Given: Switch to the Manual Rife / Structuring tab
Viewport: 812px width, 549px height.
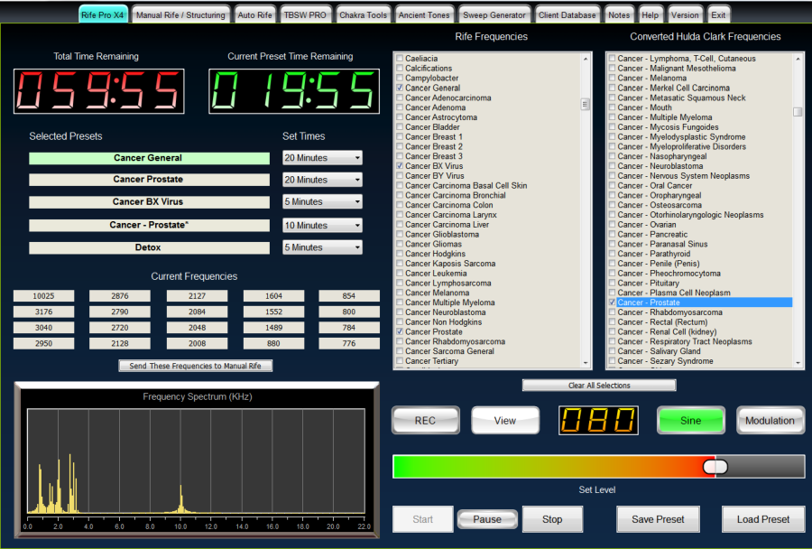Looking at the screenshot, I should [180, 14].
